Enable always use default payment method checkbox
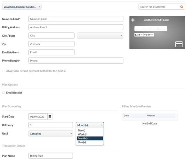Image resolution: width=192 pixels, height=160 pixels. (x=4, y=71)
